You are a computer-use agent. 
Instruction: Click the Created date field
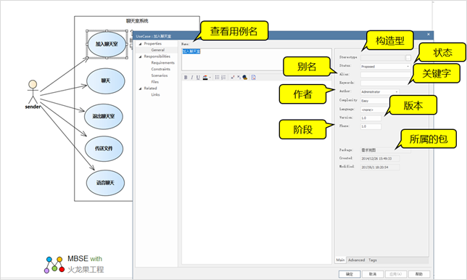click(380, 158)
